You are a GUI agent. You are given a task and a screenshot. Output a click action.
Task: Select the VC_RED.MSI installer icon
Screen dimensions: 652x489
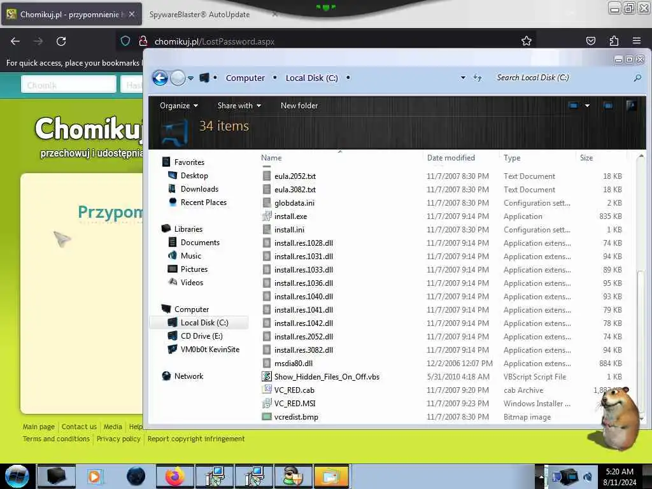pyautogui.click(x=267, y=403)
